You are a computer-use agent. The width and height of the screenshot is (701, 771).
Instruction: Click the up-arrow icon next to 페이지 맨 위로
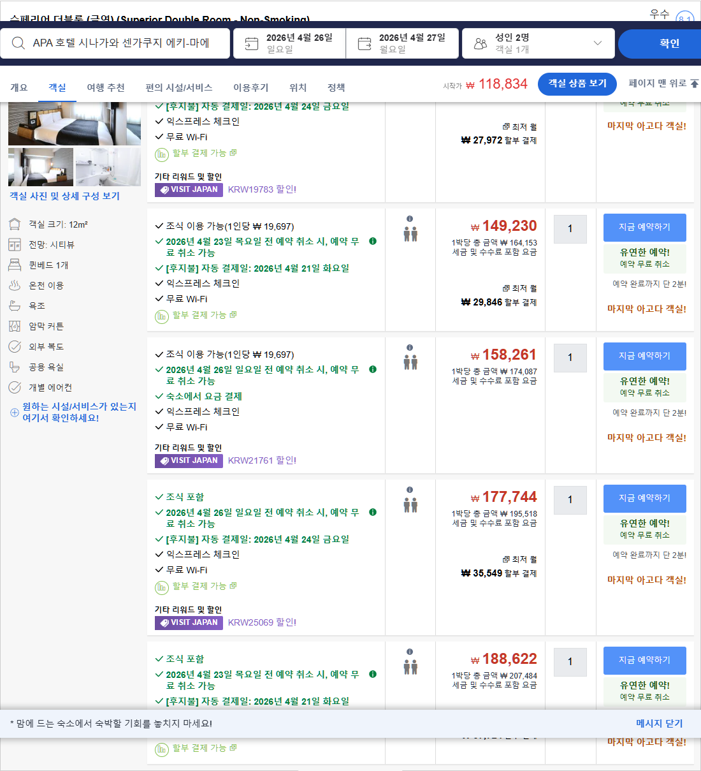[695, 84]
